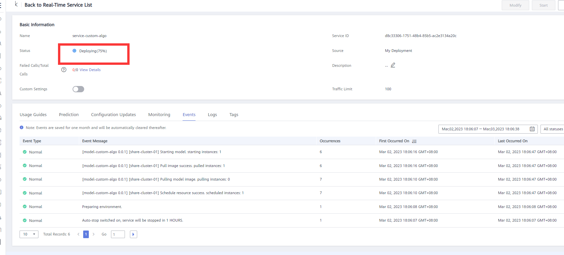Open the calendar icon in date range
This screenshot has height=255, width=564.
(x=532, y=129)
